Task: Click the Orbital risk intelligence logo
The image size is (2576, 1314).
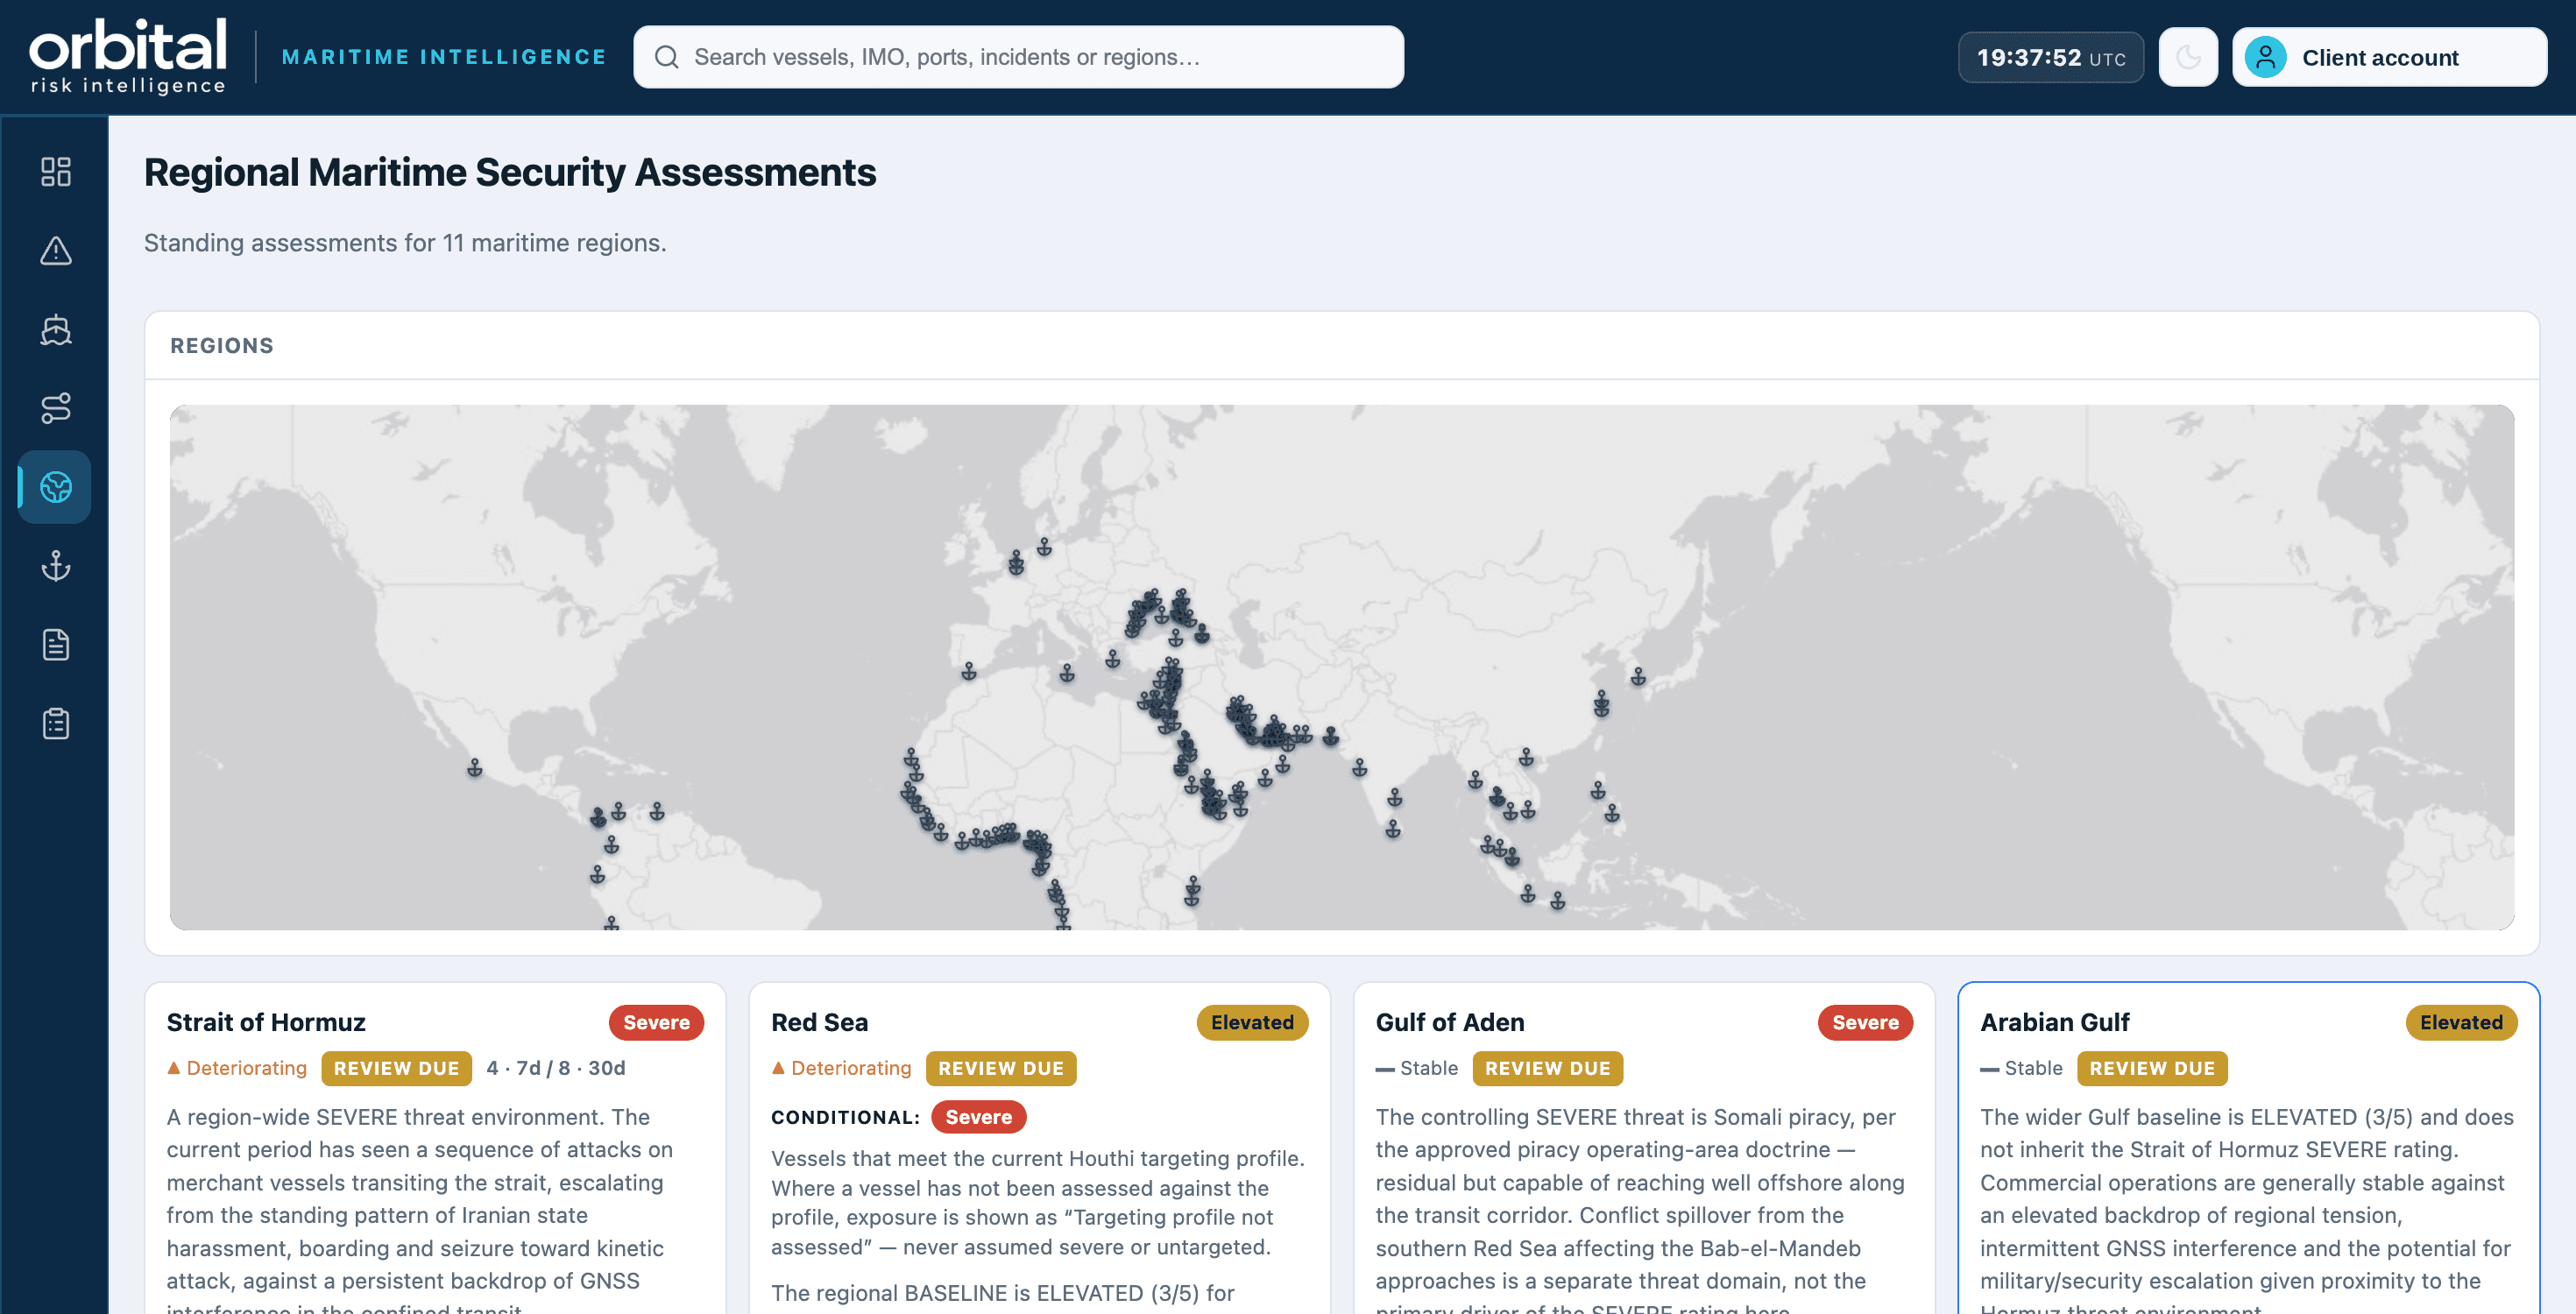Action: (128, 57)
